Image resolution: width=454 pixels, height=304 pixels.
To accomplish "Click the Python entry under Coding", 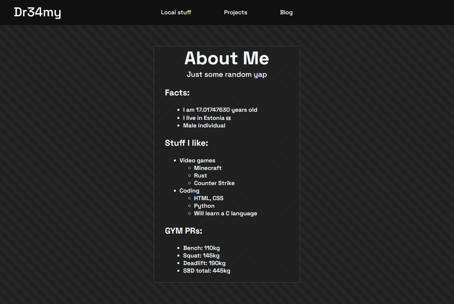I will pyautogui.click(x=204, y=206).
